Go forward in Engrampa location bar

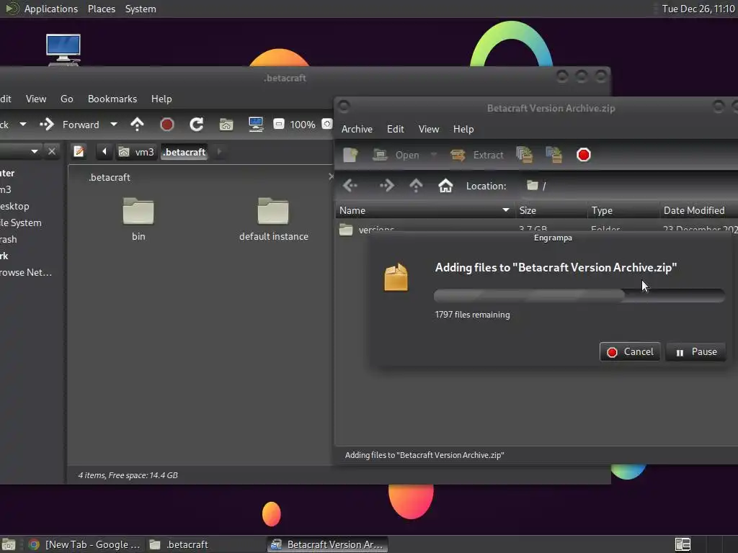tap(387, 186)
